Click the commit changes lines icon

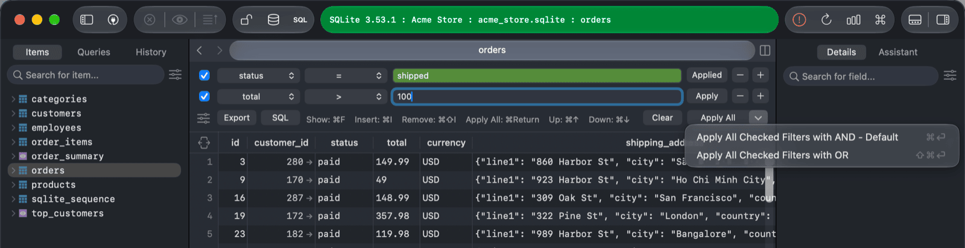click(209, 20)
